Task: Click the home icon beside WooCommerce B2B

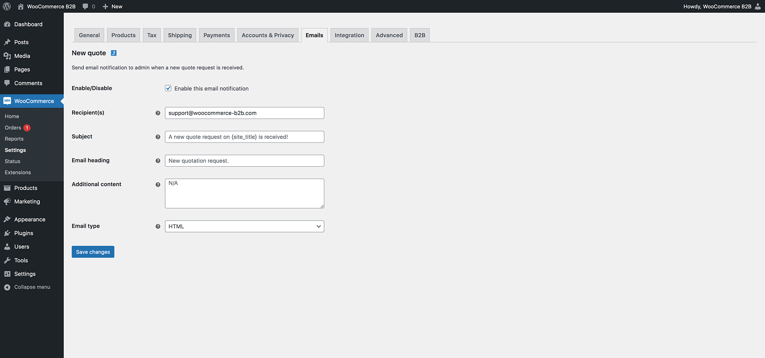Action: [x=21, y=6]
